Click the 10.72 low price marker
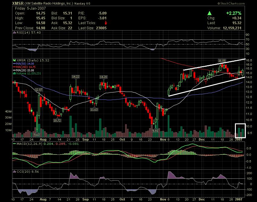Screen dimensions: 257x202 click(57, 121)
